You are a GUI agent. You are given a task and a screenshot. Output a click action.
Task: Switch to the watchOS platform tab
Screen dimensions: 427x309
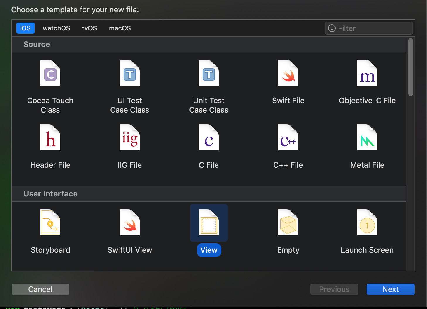coord(57,28)
